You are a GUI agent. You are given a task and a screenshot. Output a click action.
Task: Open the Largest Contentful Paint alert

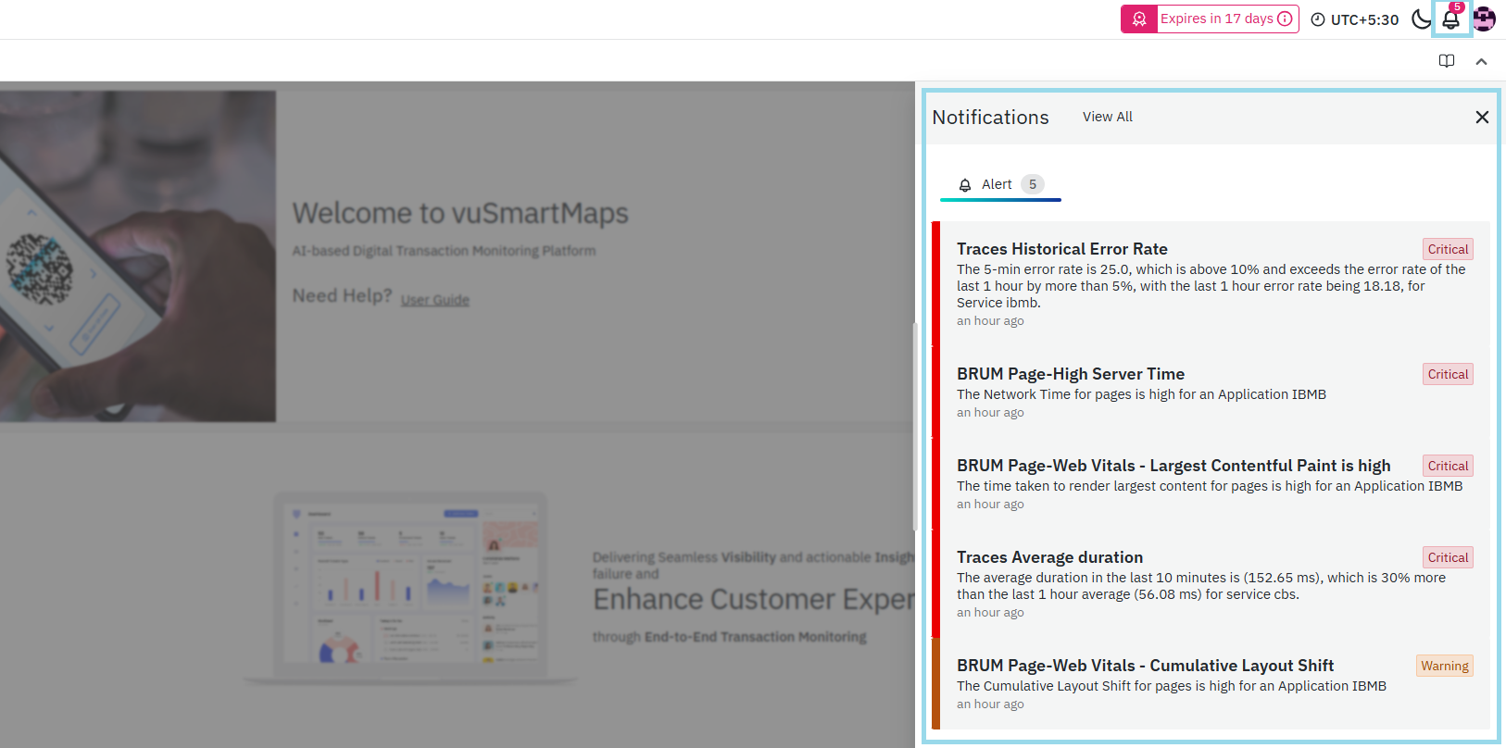point(1173,466)
